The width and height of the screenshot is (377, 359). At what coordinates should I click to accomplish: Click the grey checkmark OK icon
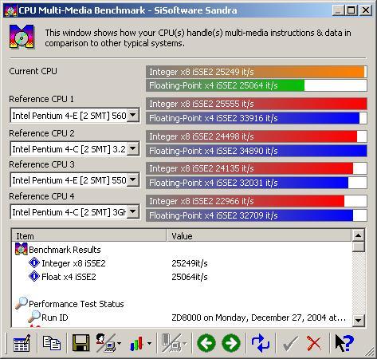(x=290, y=343)
